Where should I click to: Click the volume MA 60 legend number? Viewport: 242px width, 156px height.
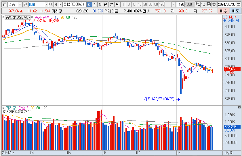[38, 108]
